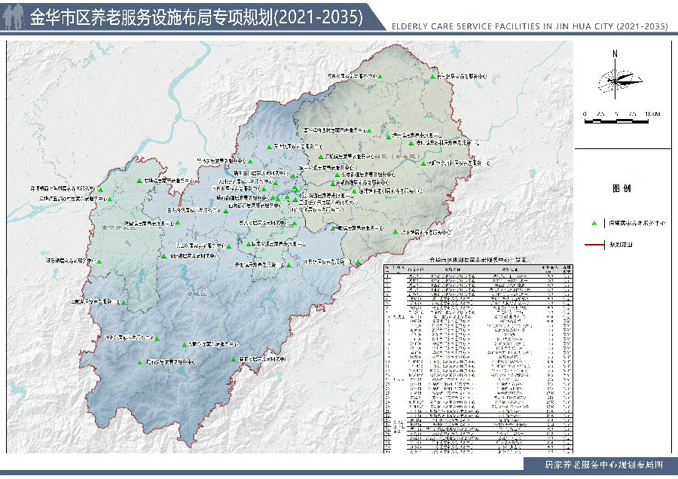The height and width of the screenshot is (479, 678).
Task: Click the service center summary table on the map
Action: (x=478, y=358)
